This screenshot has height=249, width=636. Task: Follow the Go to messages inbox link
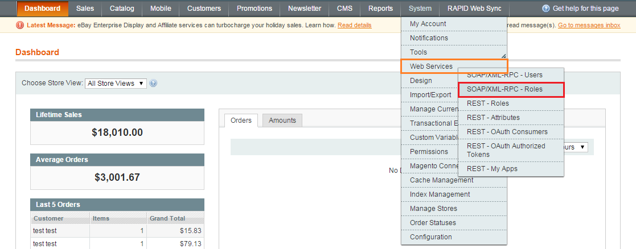(x=589, y=25)
